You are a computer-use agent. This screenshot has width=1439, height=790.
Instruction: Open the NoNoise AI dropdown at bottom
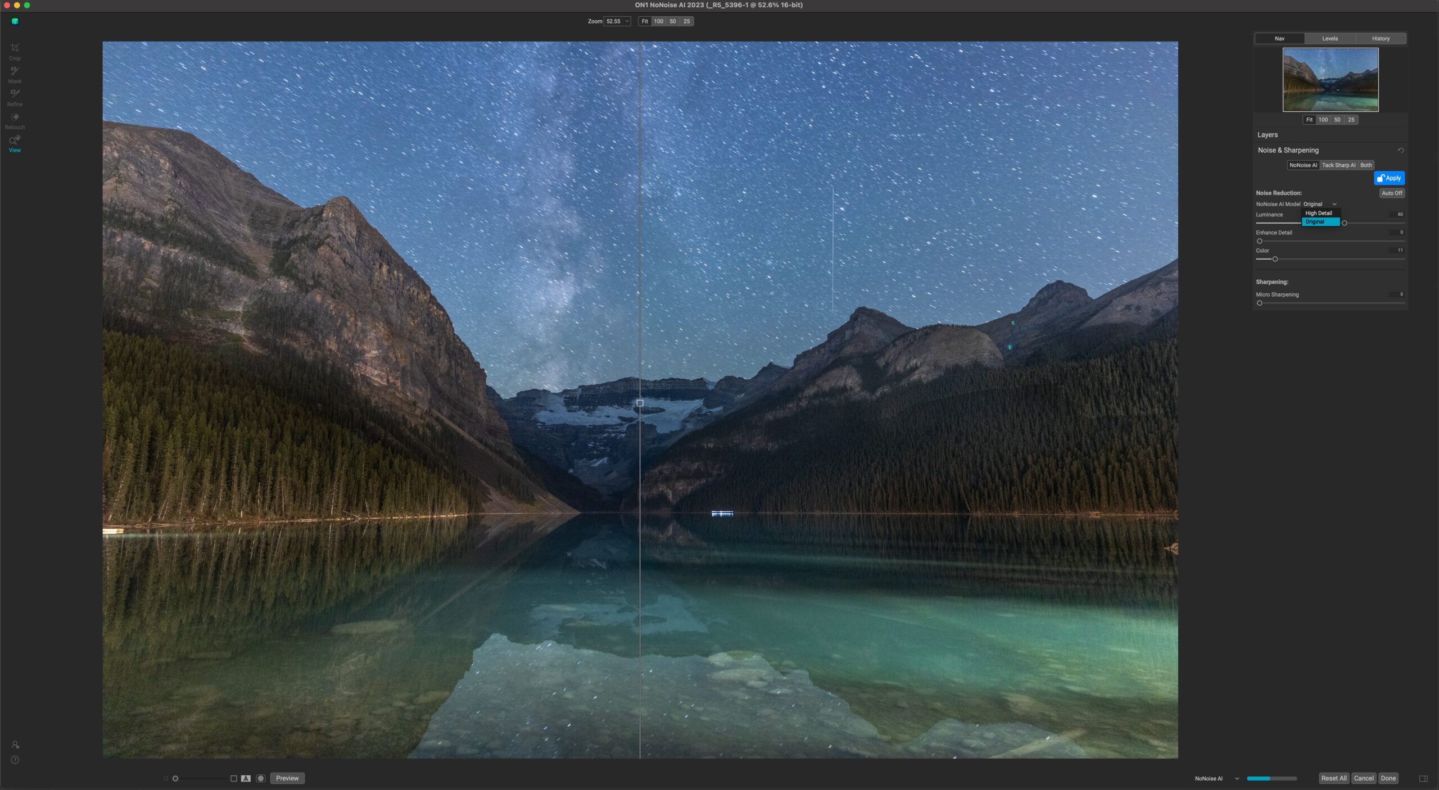[1236, 778]
